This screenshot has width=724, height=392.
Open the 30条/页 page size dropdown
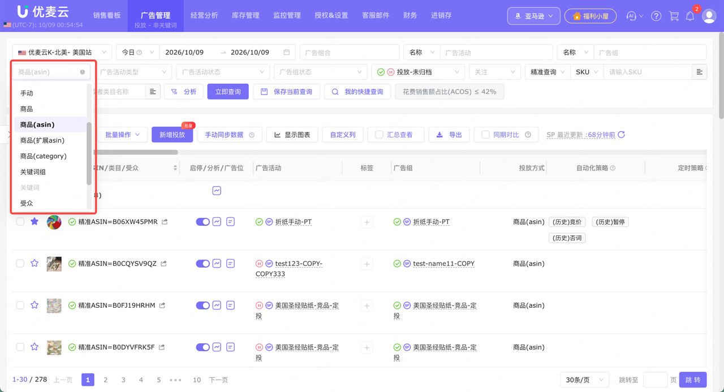[x=584, y=380]
